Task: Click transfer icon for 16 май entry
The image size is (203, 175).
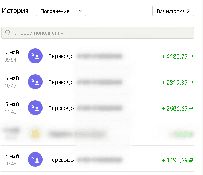Action: pyautogui.click(x=35, y=82)
